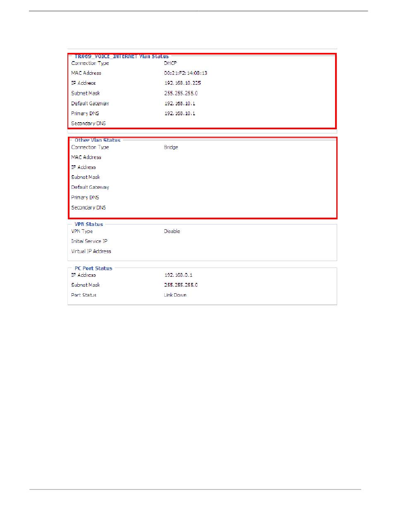The image size is (393, 518).
Task: Select "Connection Type" label in TR069_VOICE_INTERNET section
Action: pos(90,63)
